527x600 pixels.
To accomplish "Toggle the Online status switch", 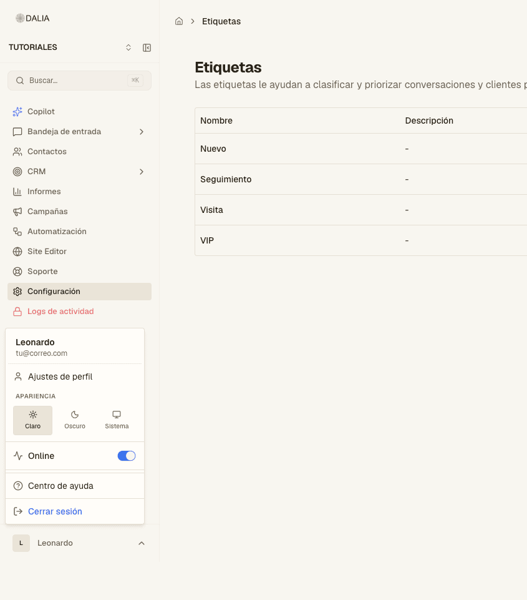I will [127, 456].
